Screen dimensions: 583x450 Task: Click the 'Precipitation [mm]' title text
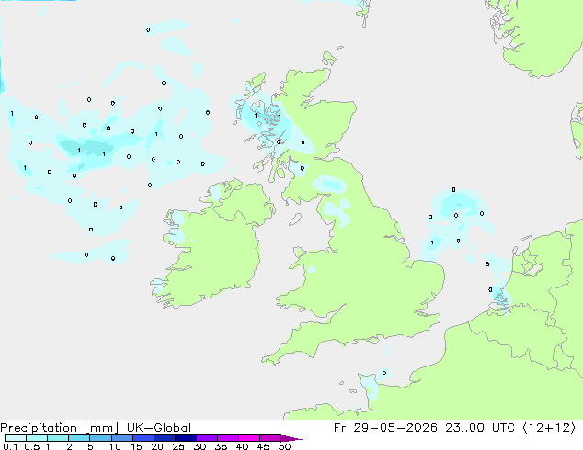(x=60, y=428)
